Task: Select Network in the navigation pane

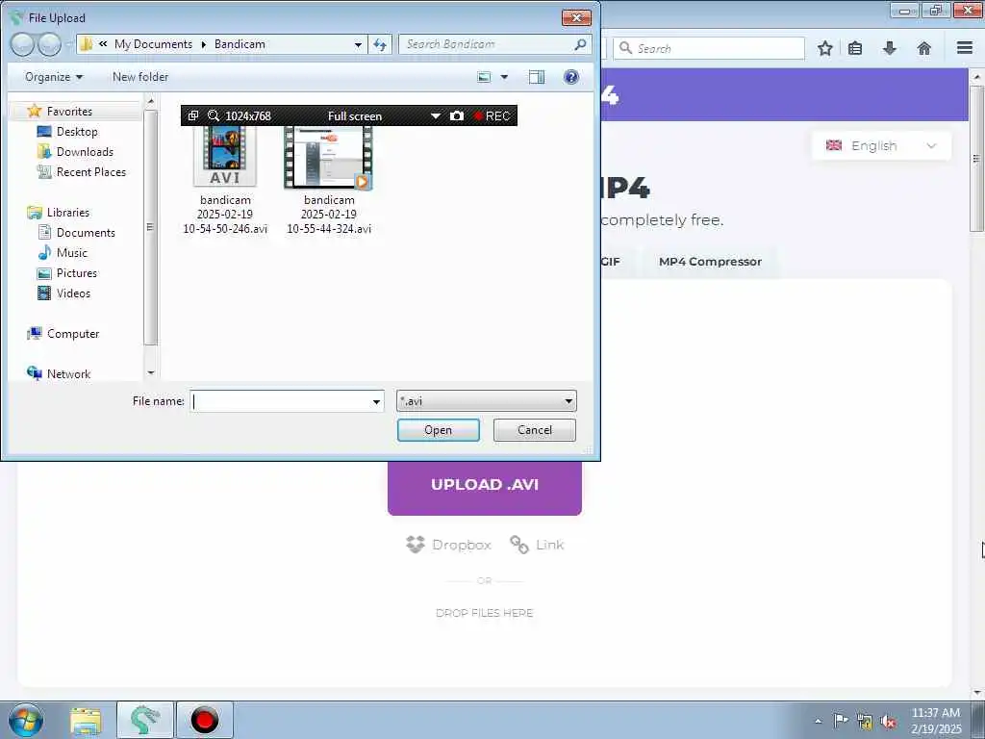Action: click(x=68, y=374)
